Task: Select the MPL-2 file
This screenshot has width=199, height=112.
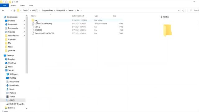Action: coord(37,27)
